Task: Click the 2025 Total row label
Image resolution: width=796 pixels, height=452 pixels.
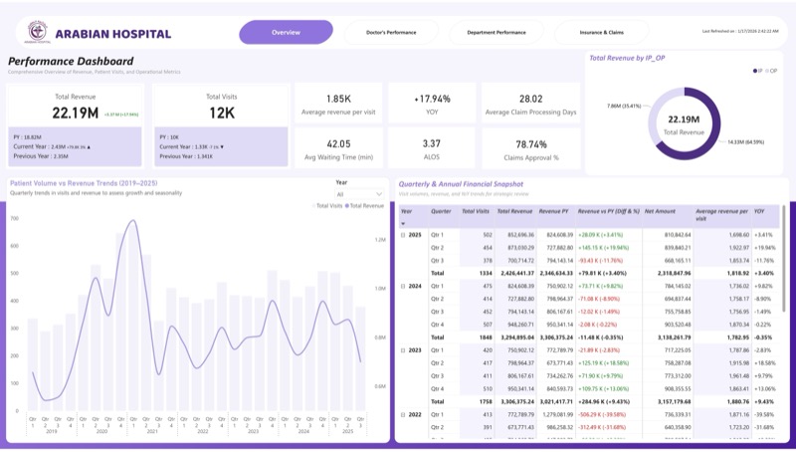Action: (437, 273)
